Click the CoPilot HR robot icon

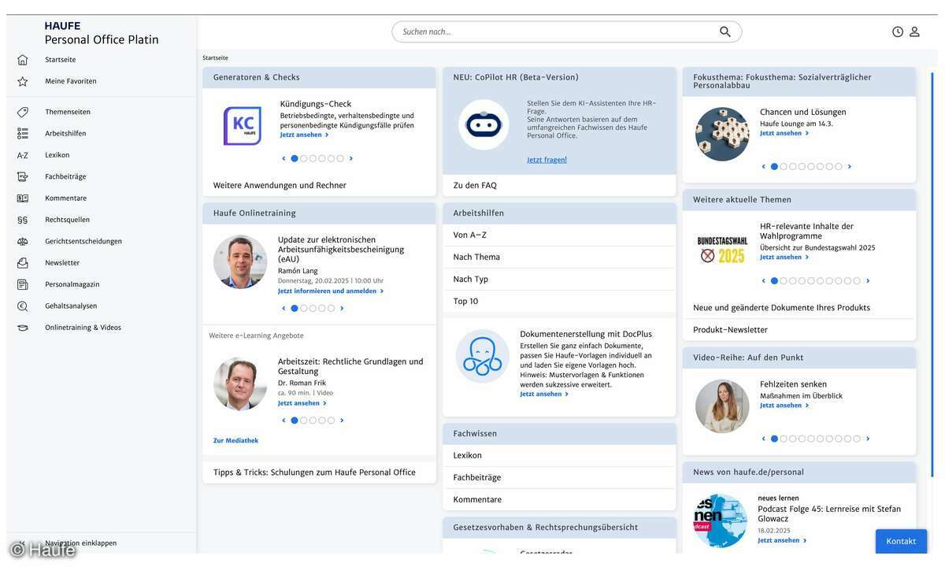pos(484,124)
